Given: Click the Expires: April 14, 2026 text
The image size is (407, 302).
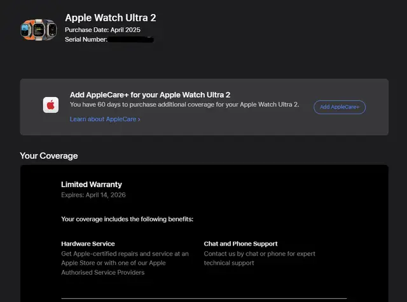Looking at the screenshot, I should coord(93,195).
